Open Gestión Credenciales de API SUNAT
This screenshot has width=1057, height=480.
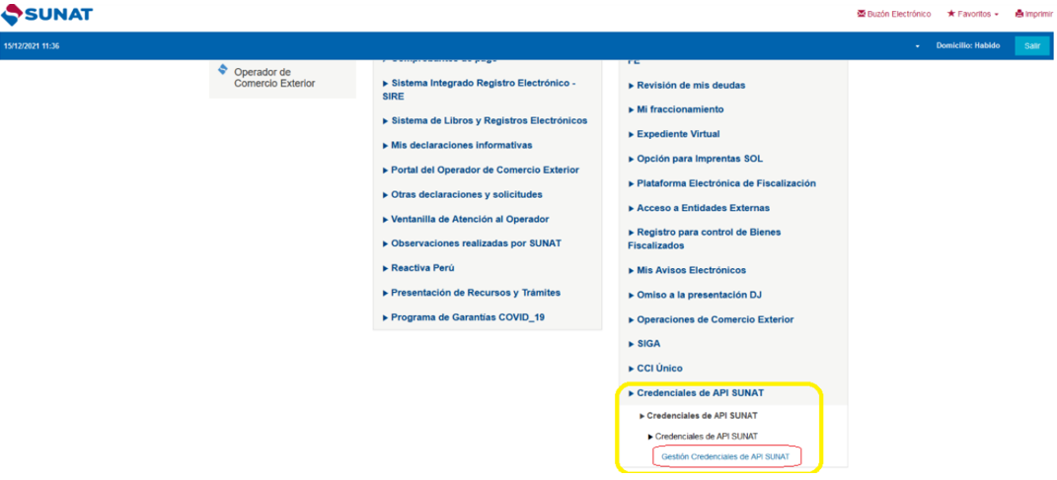point(726,456)
